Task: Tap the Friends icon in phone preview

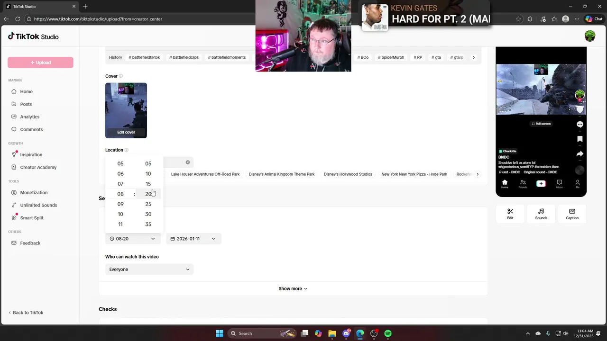Action: click(523, 184)
